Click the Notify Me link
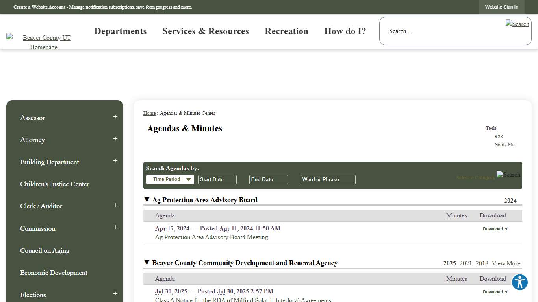538x302 pixels. click(x=505, y=144)
